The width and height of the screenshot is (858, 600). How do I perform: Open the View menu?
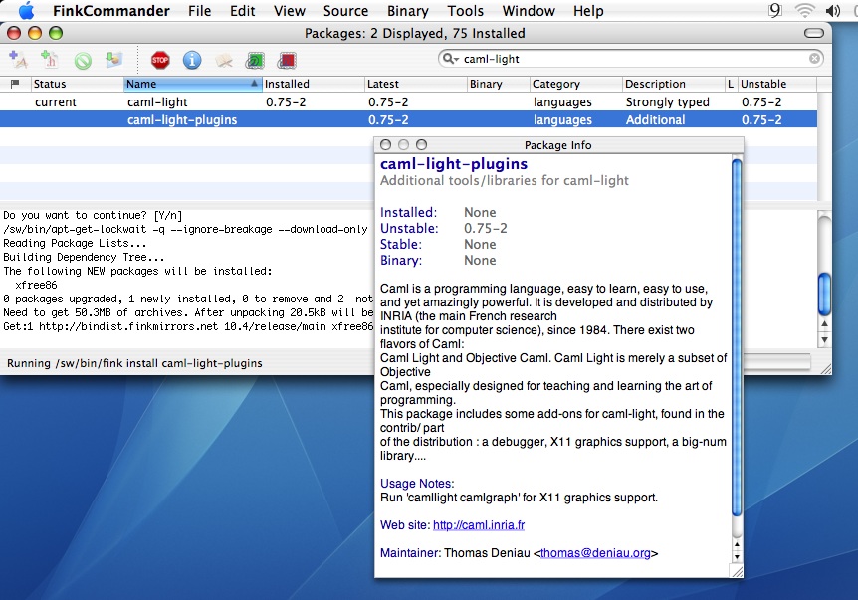290,10
